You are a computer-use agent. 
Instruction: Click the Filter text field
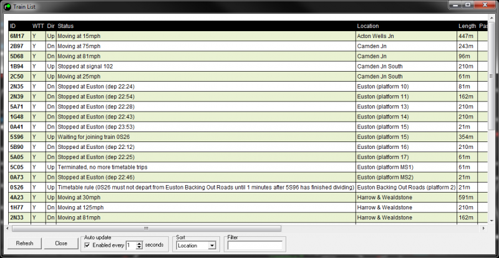point(255,246)
